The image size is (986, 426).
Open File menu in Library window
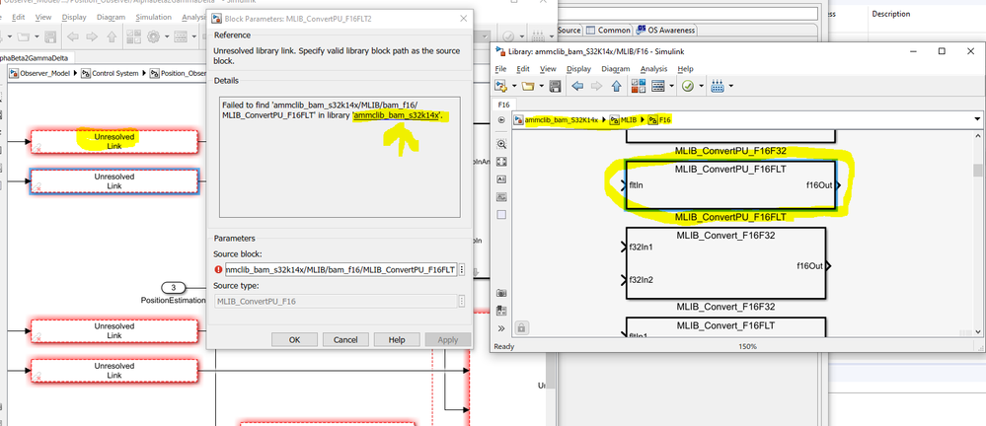coord(500,68)
